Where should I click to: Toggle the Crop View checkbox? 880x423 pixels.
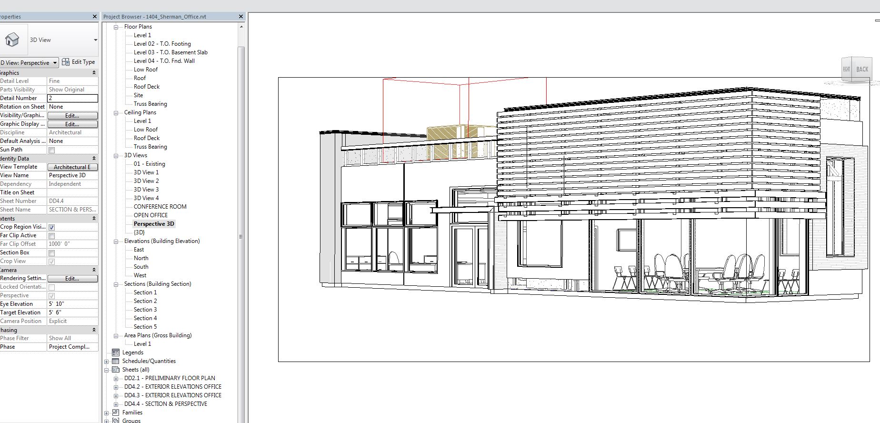[52, 262]
